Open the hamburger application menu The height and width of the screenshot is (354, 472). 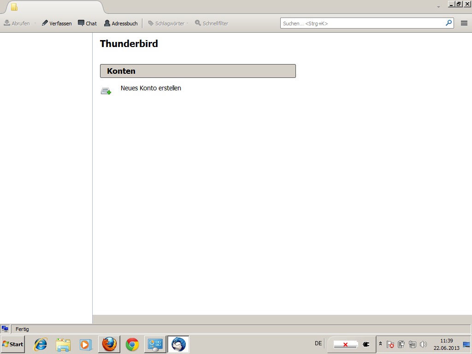click(464, 23)
